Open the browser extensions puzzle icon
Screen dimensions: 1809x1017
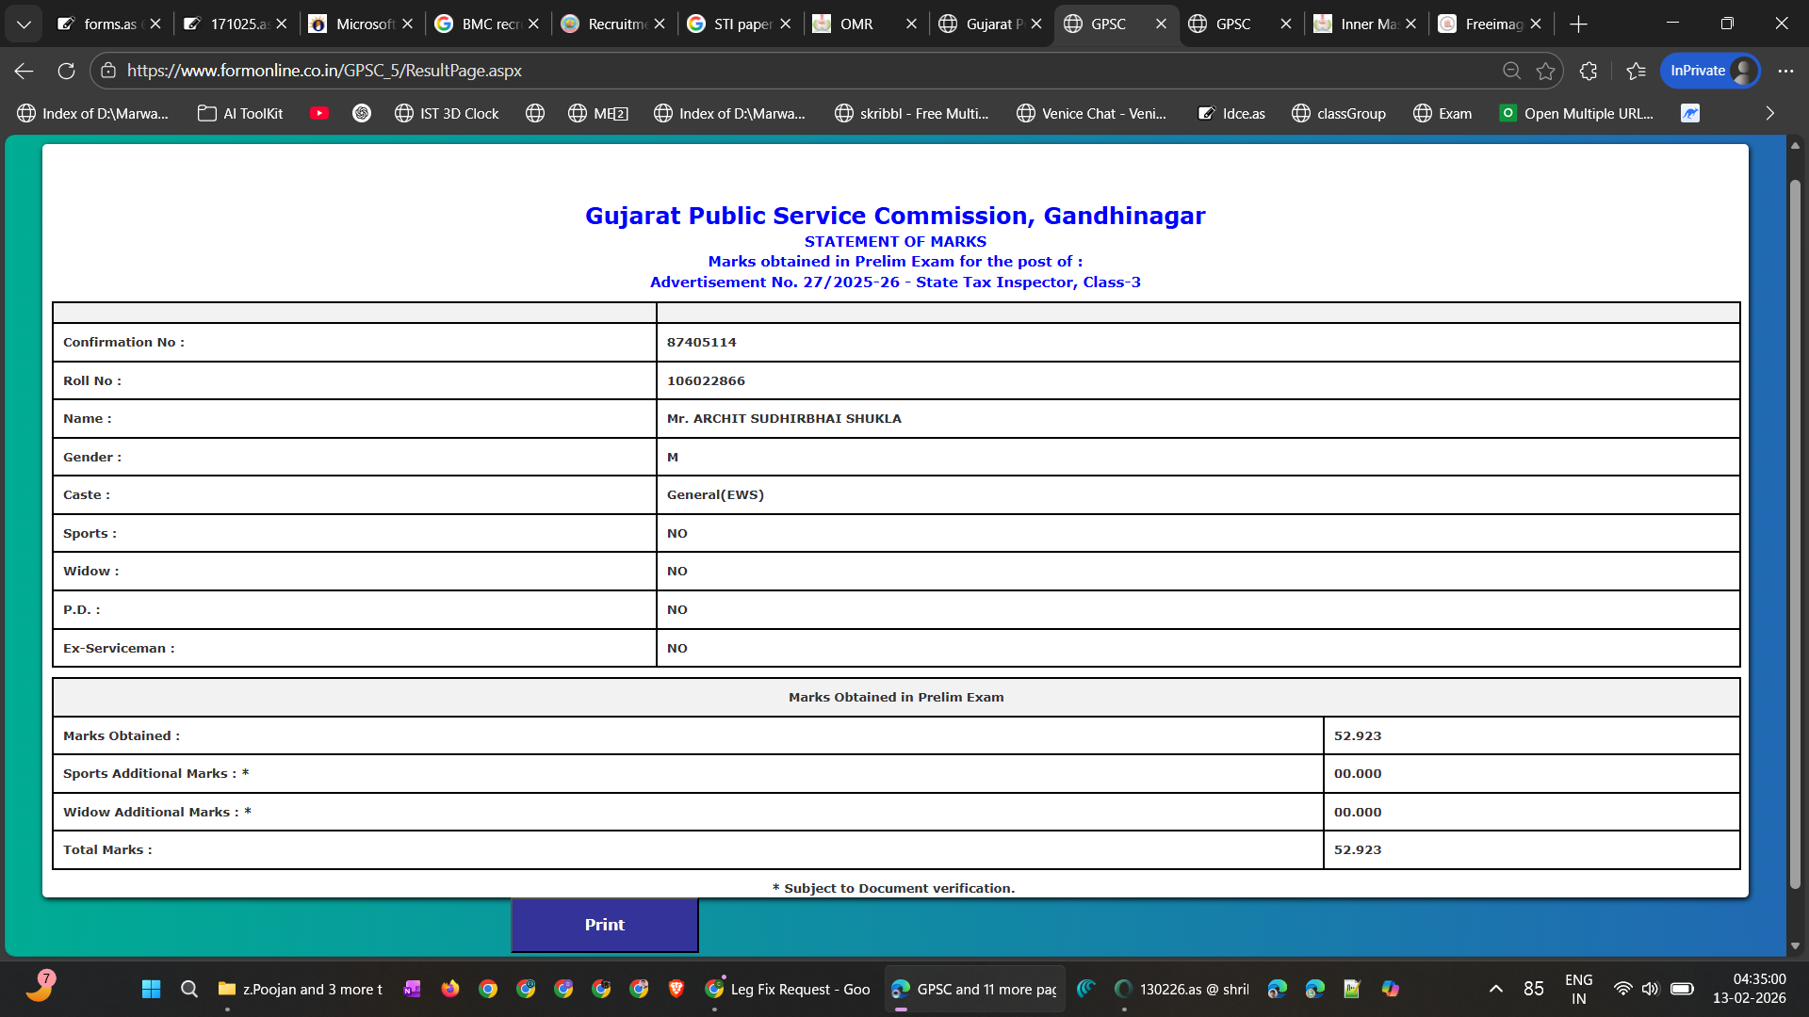1589,71
